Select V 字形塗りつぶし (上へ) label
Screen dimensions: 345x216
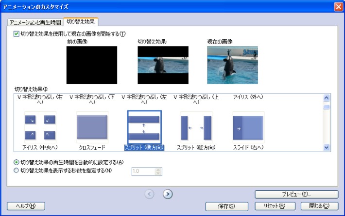tap(196, 99)
